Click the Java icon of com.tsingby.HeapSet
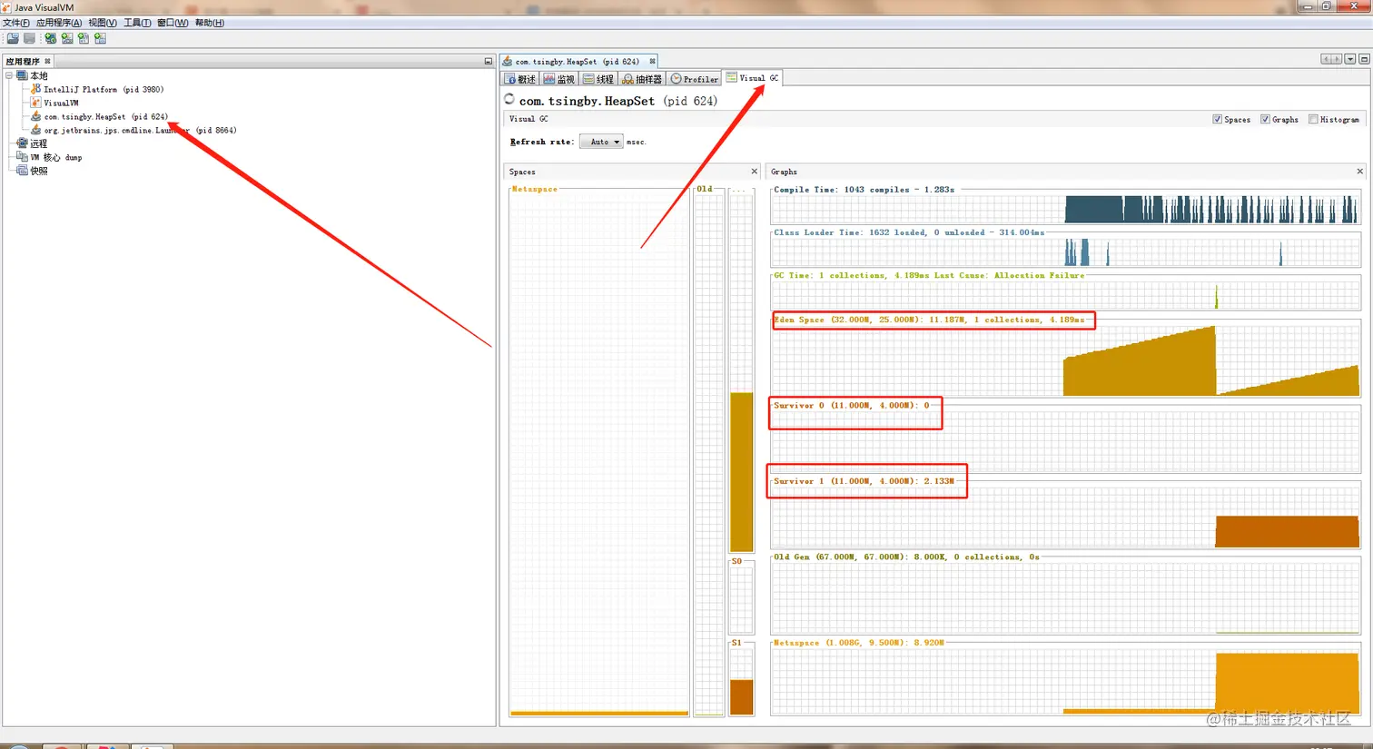This screenshot has height=749, width=1373. [35, 116]
